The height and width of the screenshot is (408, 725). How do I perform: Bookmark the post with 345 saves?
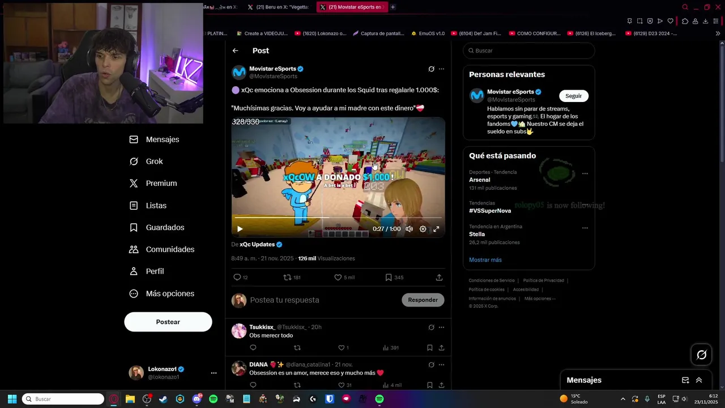pyautogui.click(x=388, y=277)
